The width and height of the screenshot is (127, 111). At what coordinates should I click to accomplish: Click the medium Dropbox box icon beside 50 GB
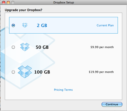(25, 47)
